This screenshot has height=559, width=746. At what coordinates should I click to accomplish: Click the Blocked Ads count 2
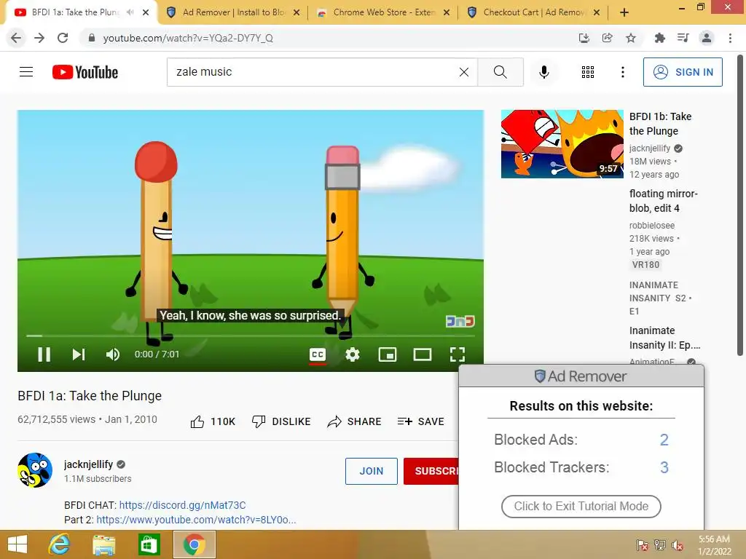pyautogui.click(x=664, y=440)
